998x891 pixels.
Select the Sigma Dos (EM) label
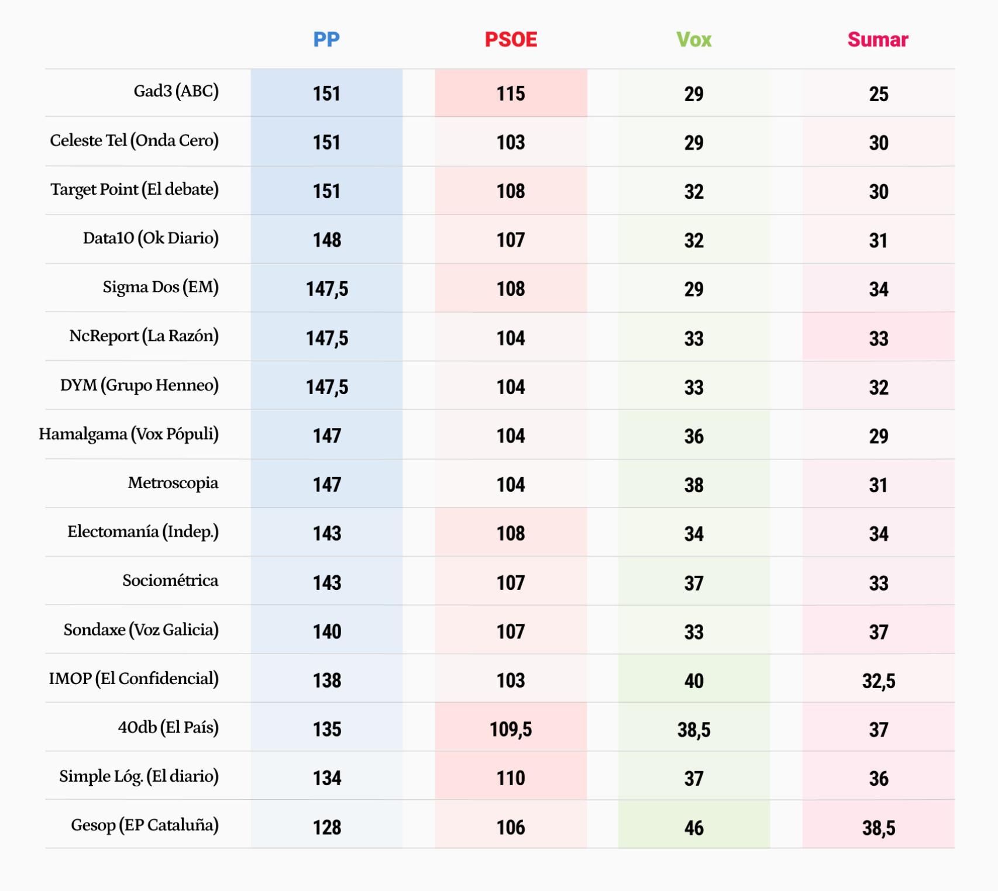coord(160,287)
